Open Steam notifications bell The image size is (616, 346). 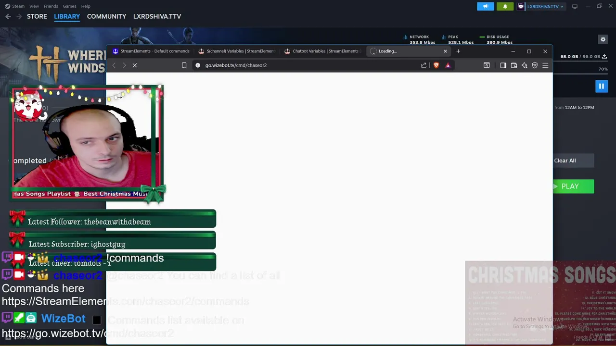(505, 6)
